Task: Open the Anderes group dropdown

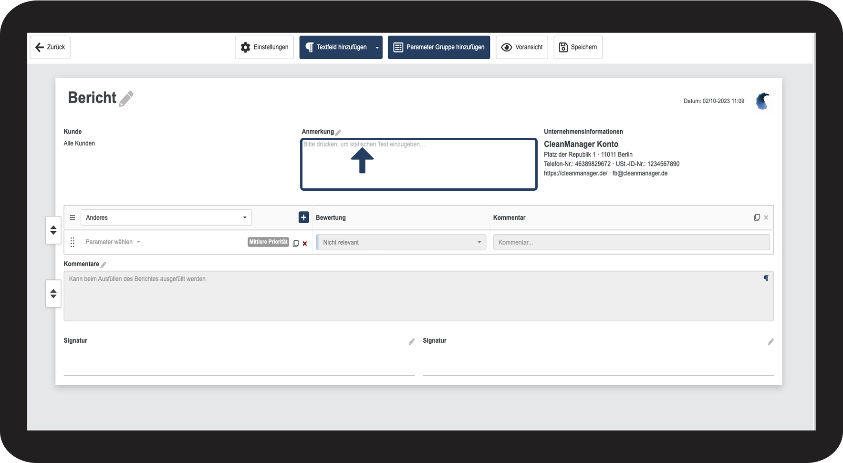Action: [166, 217]
